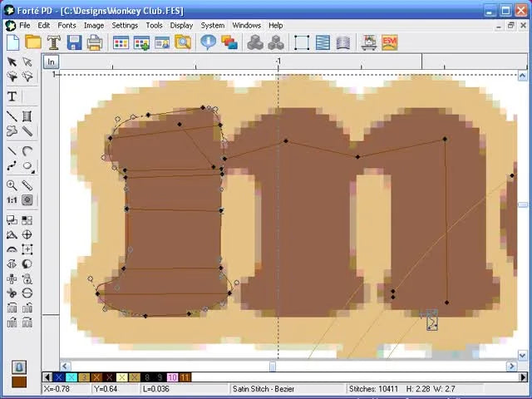Select the ellipse shape tool
532x399 pixels.
pyautogui.click(x=27, y=166)
